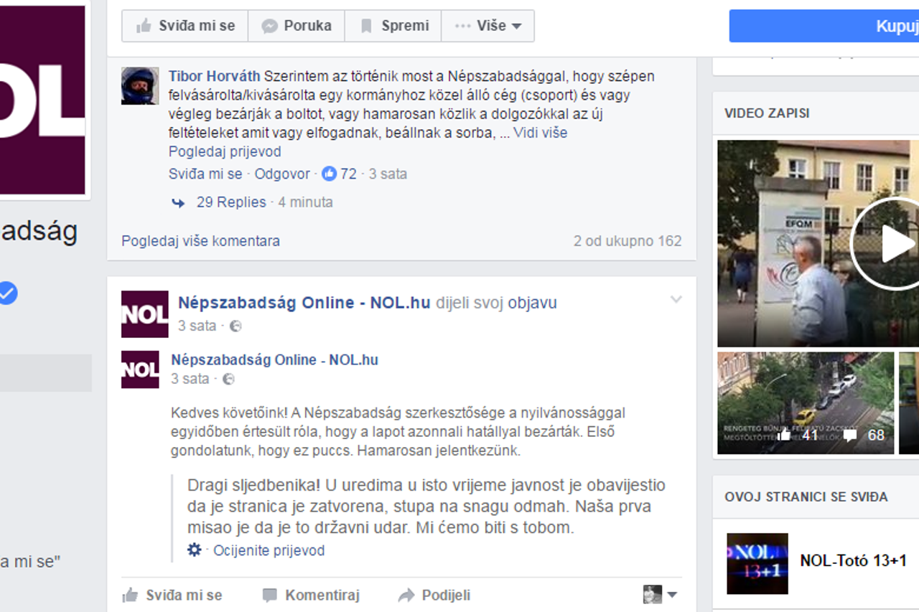Click Podijeli to share the post
Screen dimensions: 919x612
[x=434, y=595]
